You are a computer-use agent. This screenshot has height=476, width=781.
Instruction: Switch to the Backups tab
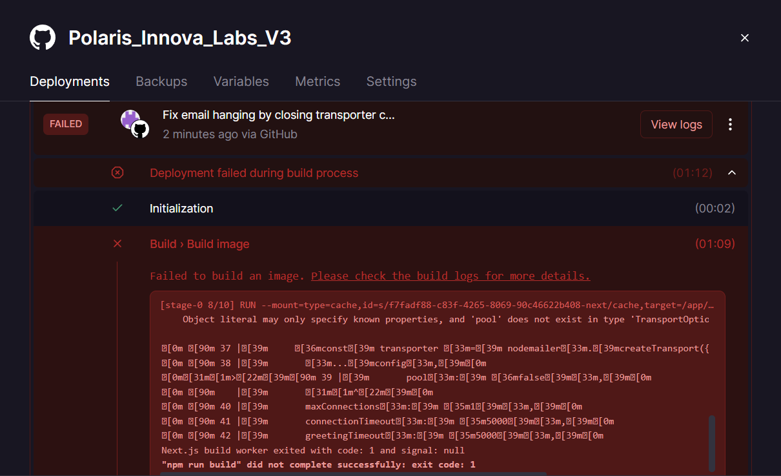[x=161, y=81]
